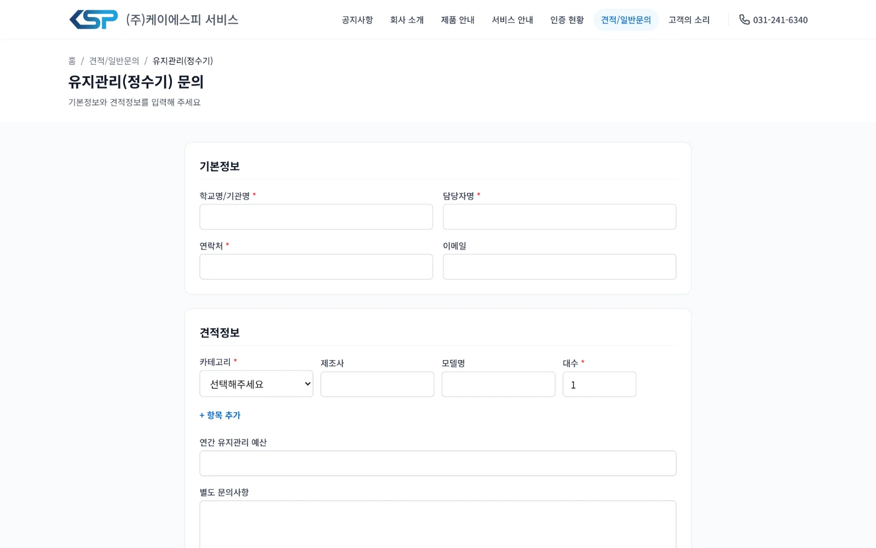Click the 유지관리(정수기) 문의 page heading
Image resolution: width=876 pixels, height=548 pixels.
(136, 82)
